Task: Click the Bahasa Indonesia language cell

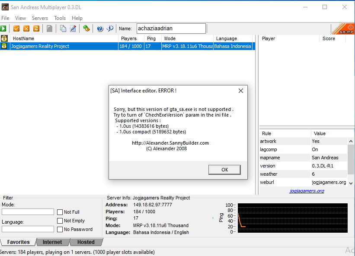Action: 233,46
